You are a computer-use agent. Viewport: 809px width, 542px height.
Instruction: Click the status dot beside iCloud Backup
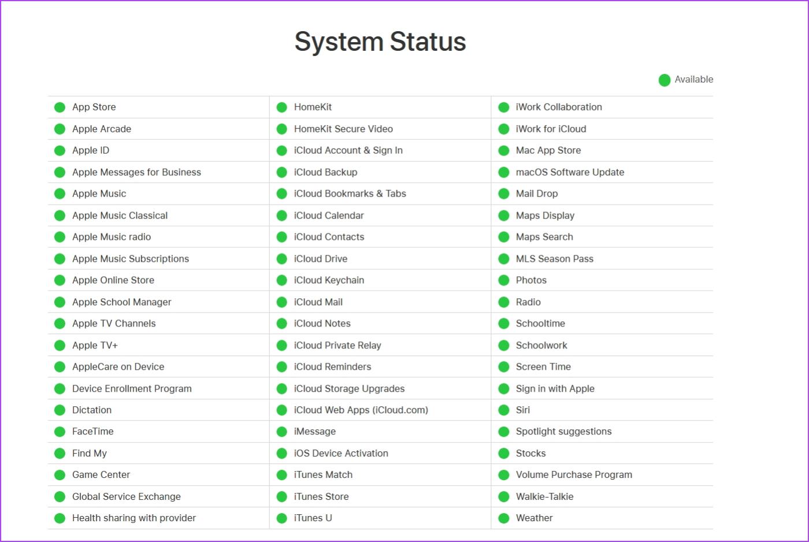click(281, 172)
